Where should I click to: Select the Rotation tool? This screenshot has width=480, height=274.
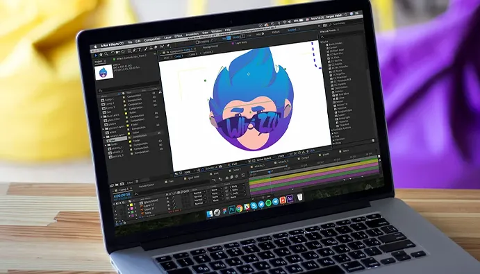click(113, 53)
